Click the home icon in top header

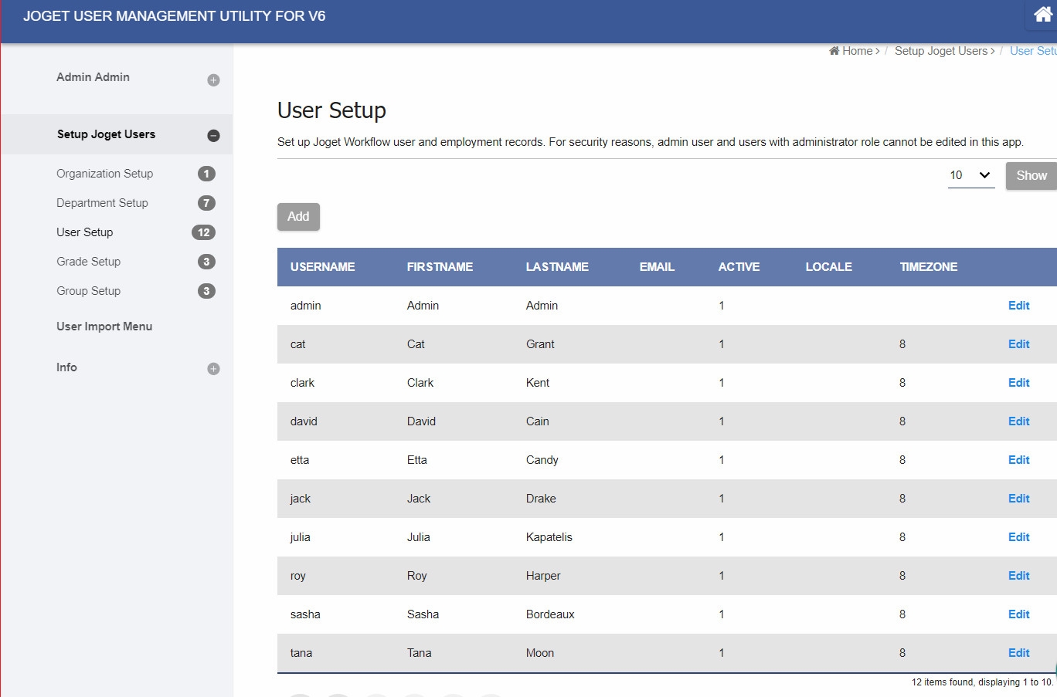tap(1043, 14)
